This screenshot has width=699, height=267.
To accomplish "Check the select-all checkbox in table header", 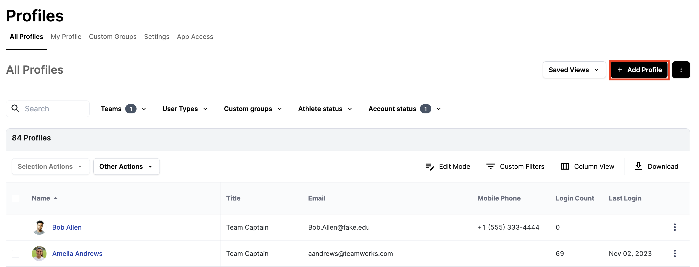I will click(16, 198).
